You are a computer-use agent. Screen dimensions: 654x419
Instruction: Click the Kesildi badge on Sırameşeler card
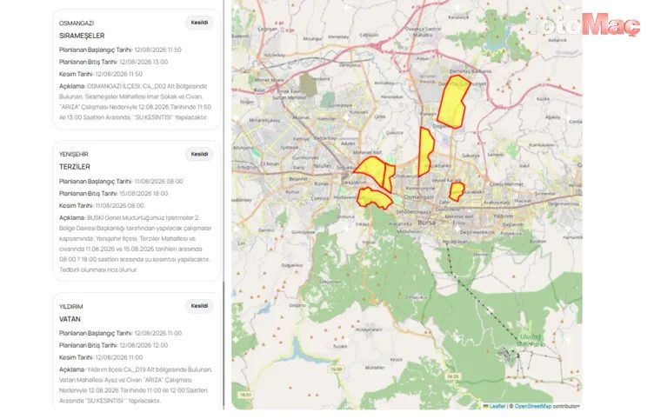click(x=199, y=23)
